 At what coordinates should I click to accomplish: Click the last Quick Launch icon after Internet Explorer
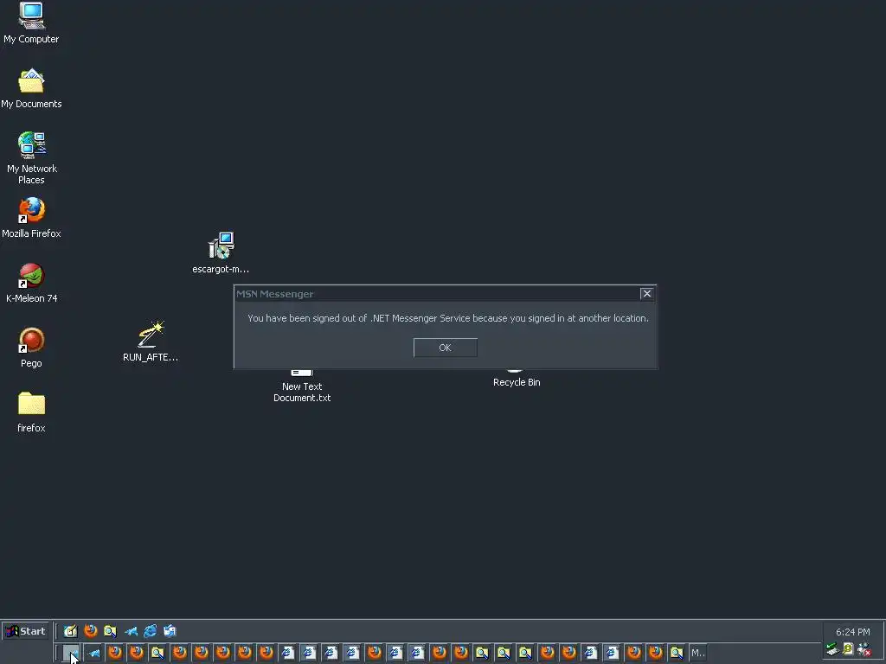click(170, 630)
